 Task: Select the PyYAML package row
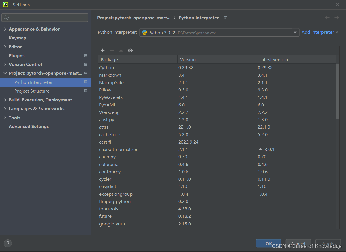pyautogui.click(x=217, y=105)
